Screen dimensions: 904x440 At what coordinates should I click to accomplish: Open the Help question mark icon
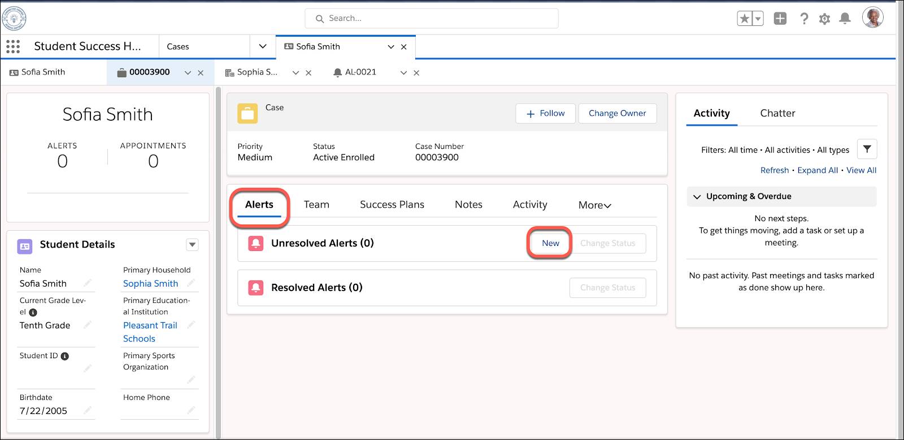point(804,19)
